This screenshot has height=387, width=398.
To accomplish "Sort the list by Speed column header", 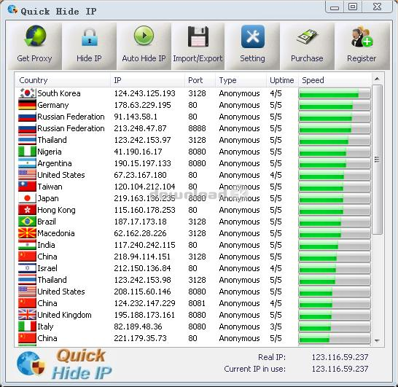I will point(335,80).
